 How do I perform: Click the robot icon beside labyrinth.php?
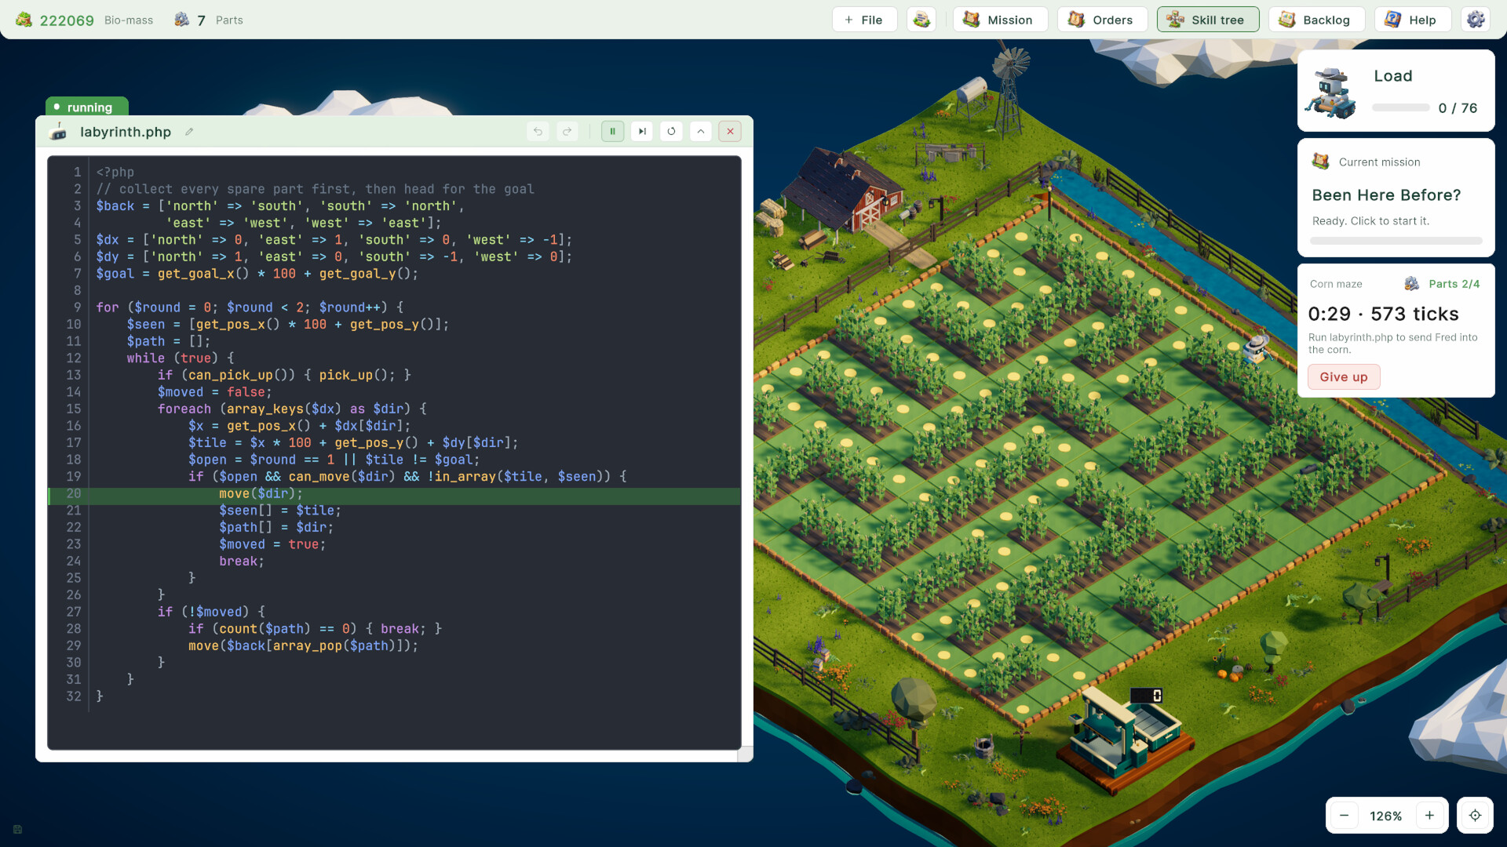[x=58, y=132]
